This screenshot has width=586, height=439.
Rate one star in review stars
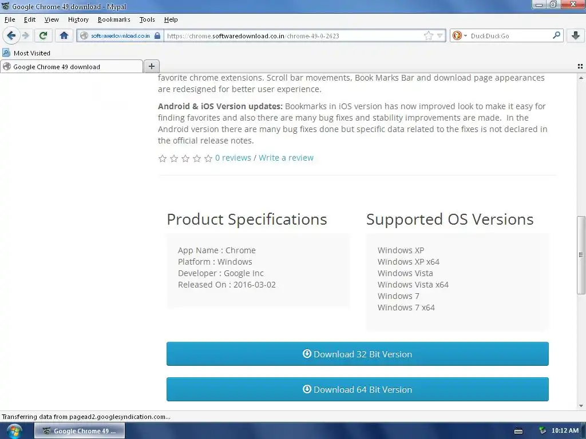(162, 159)
